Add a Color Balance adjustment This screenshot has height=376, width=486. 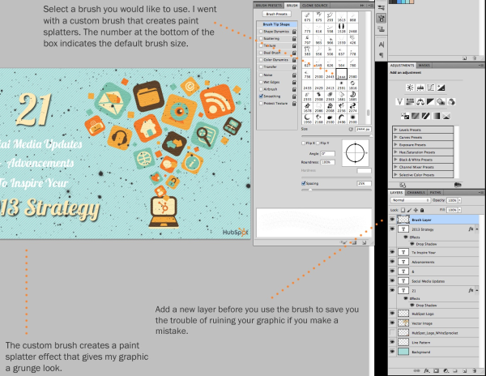420,101
